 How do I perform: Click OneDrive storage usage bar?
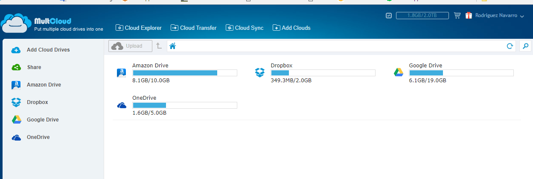(x=185, y=105)
